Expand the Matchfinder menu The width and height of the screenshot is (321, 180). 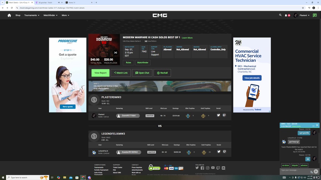point(51,15)
